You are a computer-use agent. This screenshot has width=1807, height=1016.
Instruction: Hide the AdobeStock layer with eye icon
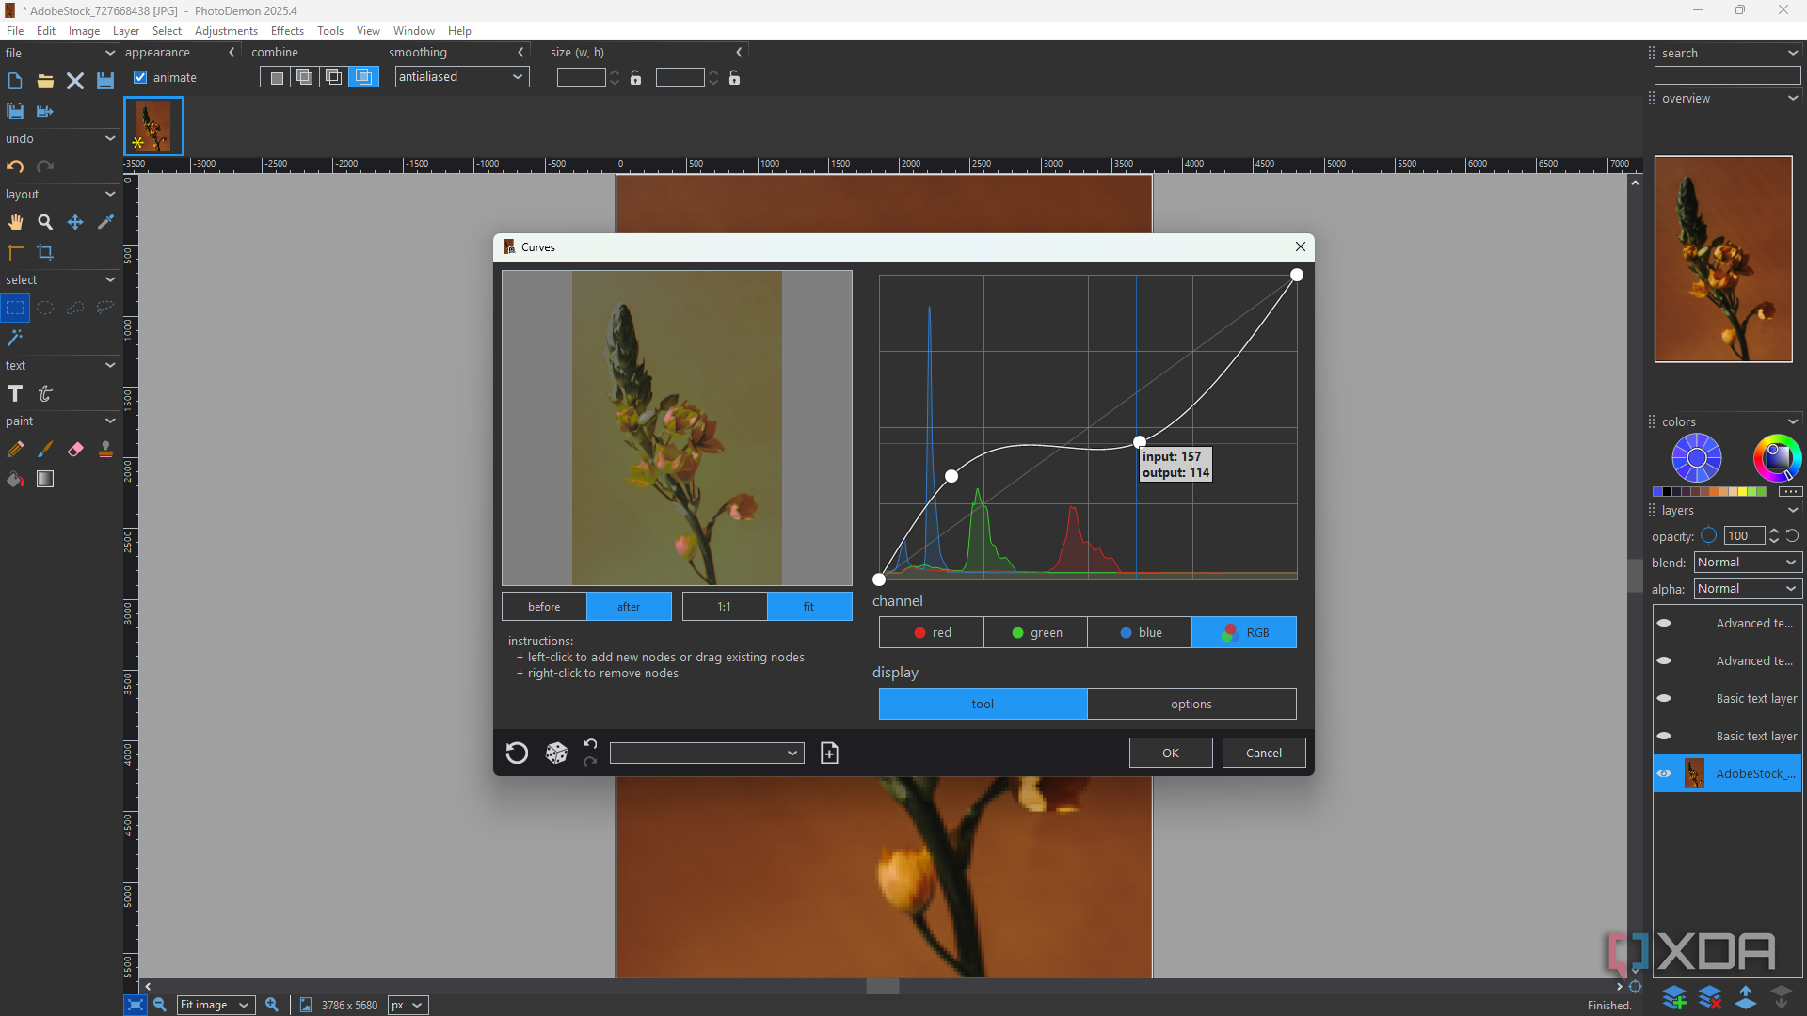[x=1664, y=773]
